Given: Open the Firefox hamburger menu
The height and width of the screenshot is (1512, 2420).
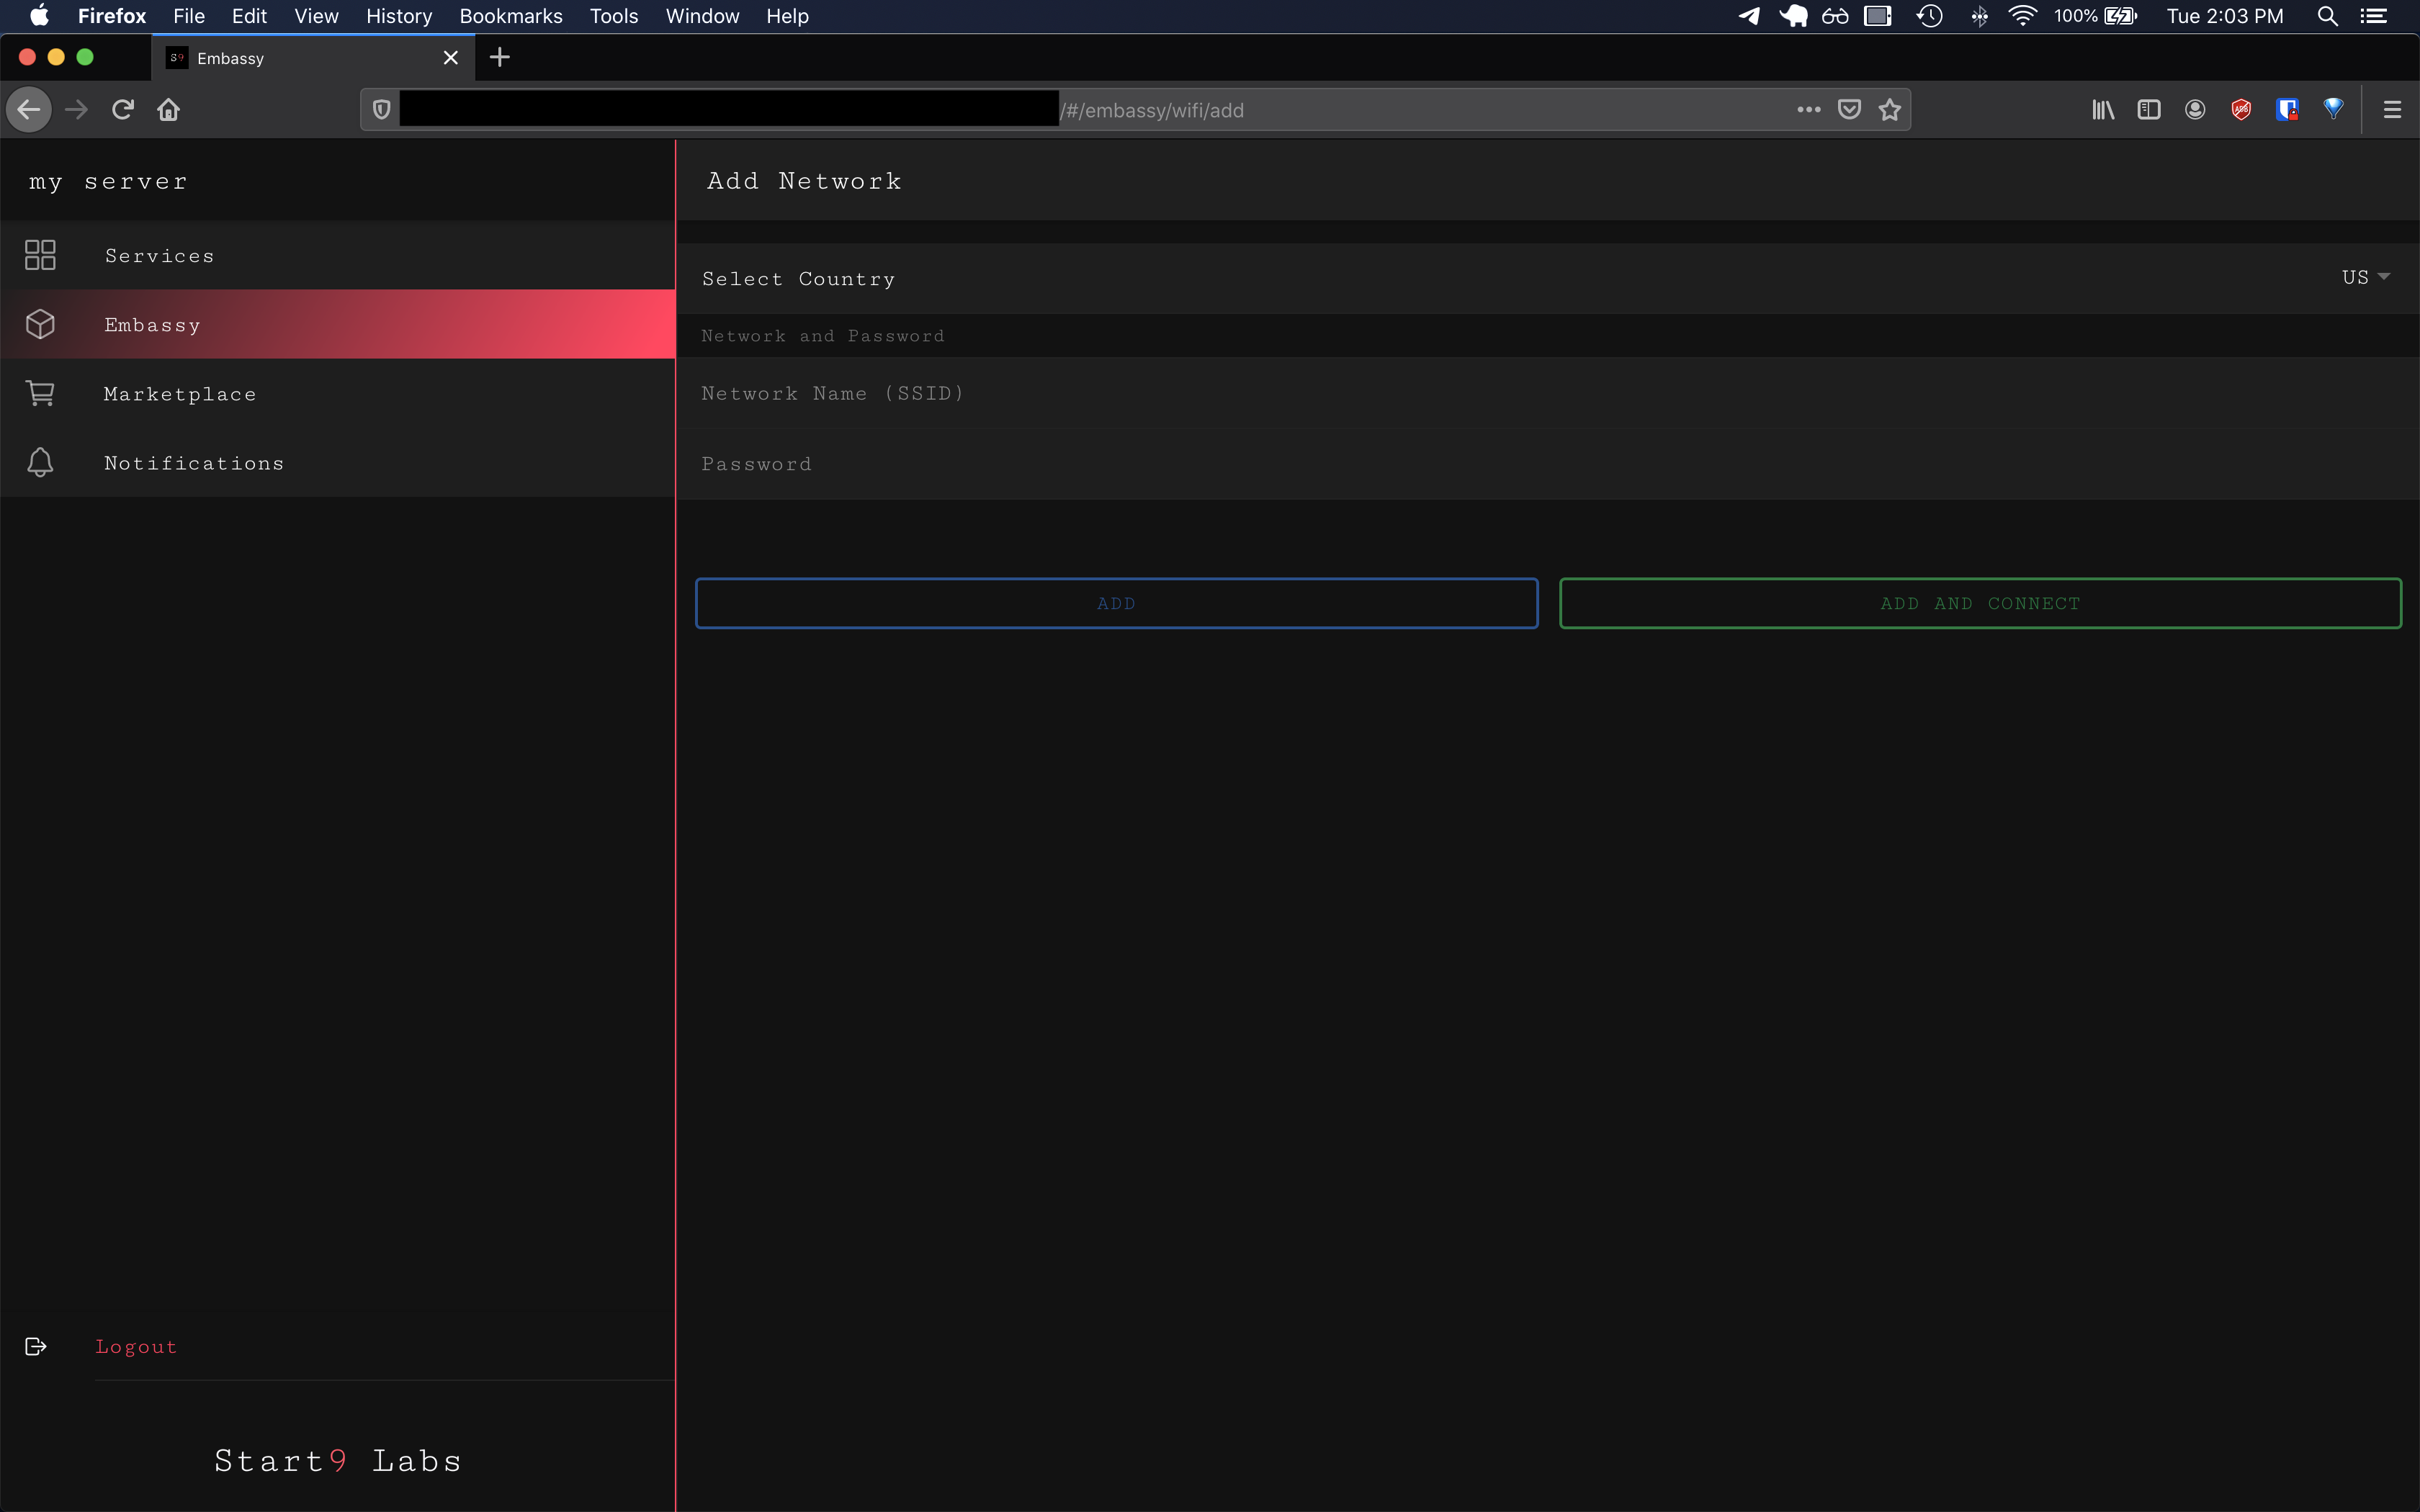Looking at the screenshot, I should click(x=2392, y=110).
